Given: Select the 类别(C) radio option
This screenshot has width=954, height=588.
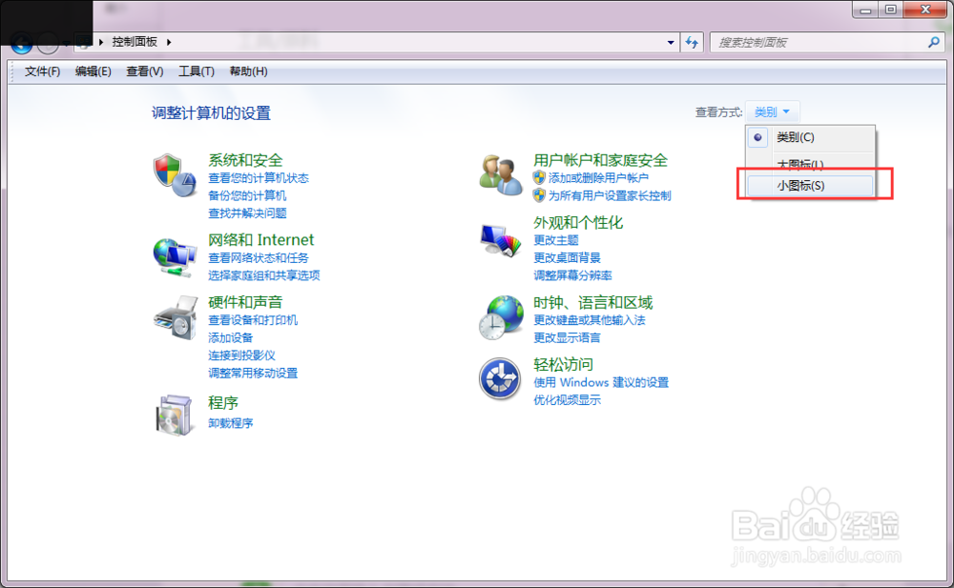Looking at the screenshot, I should 757,137.
